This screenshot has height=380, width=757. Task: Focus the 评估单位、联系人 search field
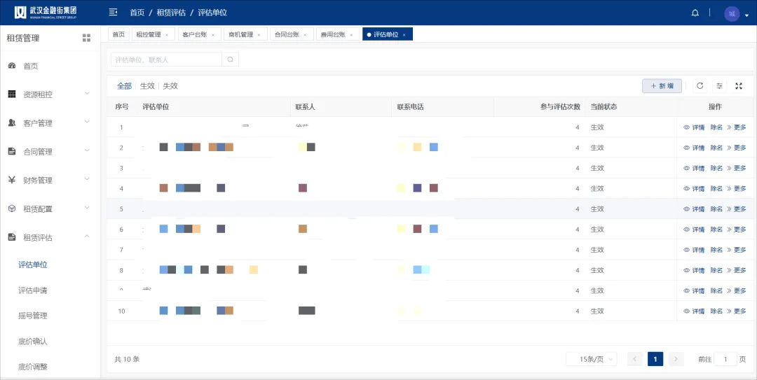pyautogui.click(x=167, y=59)
